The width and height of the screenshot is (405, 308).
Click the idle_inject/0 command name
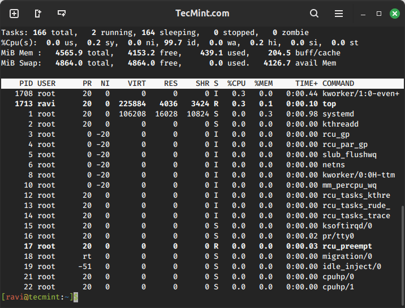click(352, 267)
